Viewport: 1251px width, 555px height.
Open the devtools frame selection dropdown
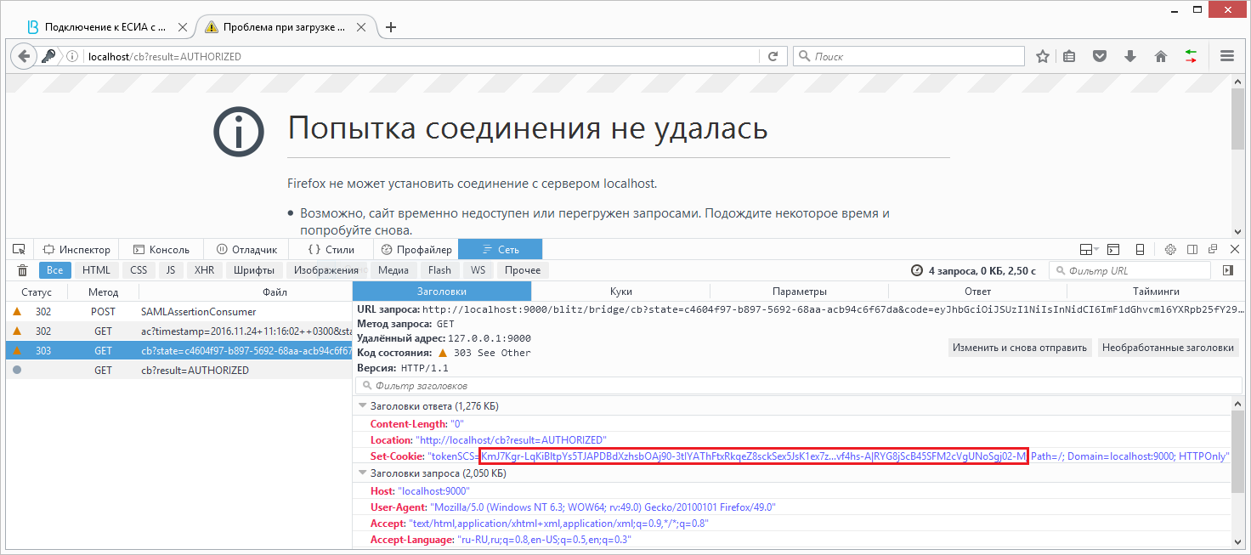point(1090,249)
